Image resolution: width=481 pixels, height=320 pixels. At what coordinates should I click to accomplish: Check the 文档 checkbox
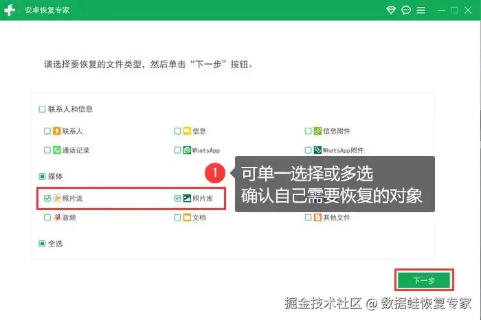click(x=177, y=218)
